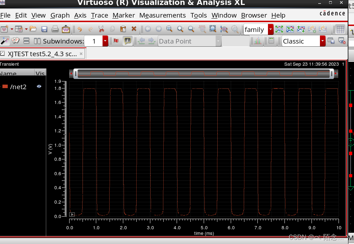Toggle visibility eye for /net2 trace
This screenshot has height=244, width=354.
point(39,86)
